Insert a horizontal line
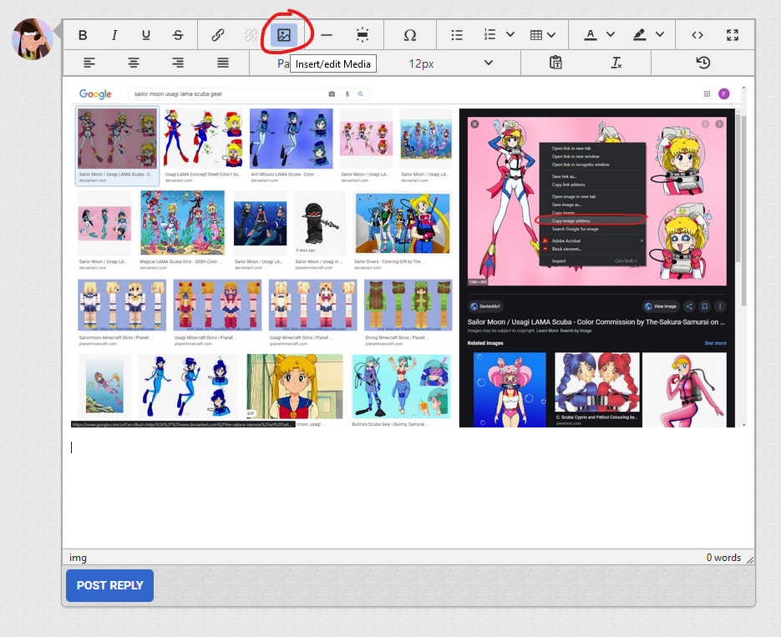This screenshot has width=781, height=637. click(x=327, y=35)
